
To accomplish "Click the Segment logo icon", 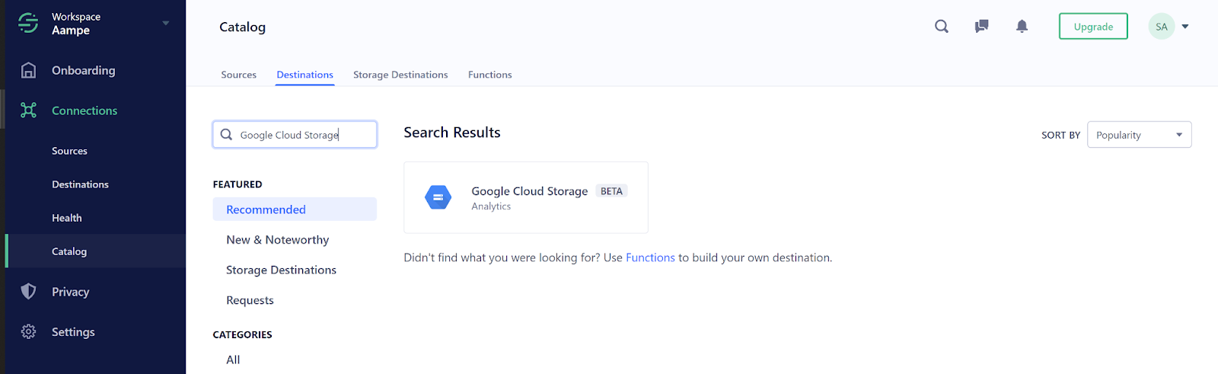I will pyautogui.click(x=28, y=24).
